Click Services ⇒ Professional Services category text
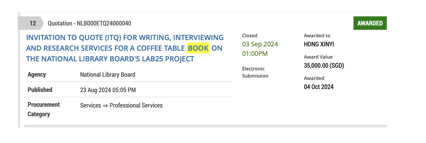The image size is (426, 143). coord(121,105)
